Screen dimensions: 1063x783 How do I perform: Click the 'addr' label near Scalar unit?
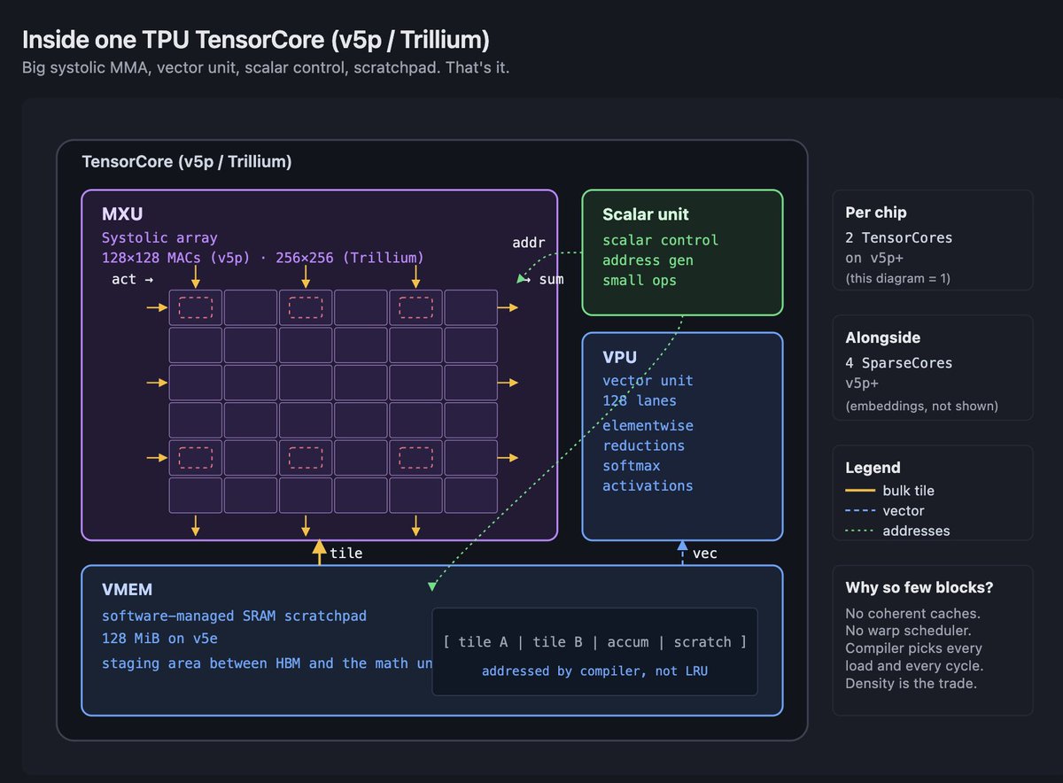click(x=529, y=243)
